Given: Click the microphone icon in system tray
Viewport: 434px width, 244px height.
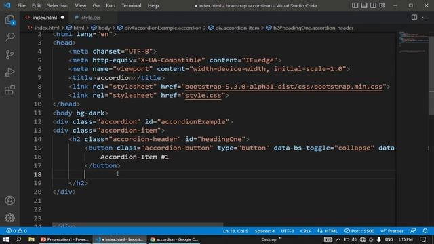Looking at the screenshot, I should tap(379, 239).
